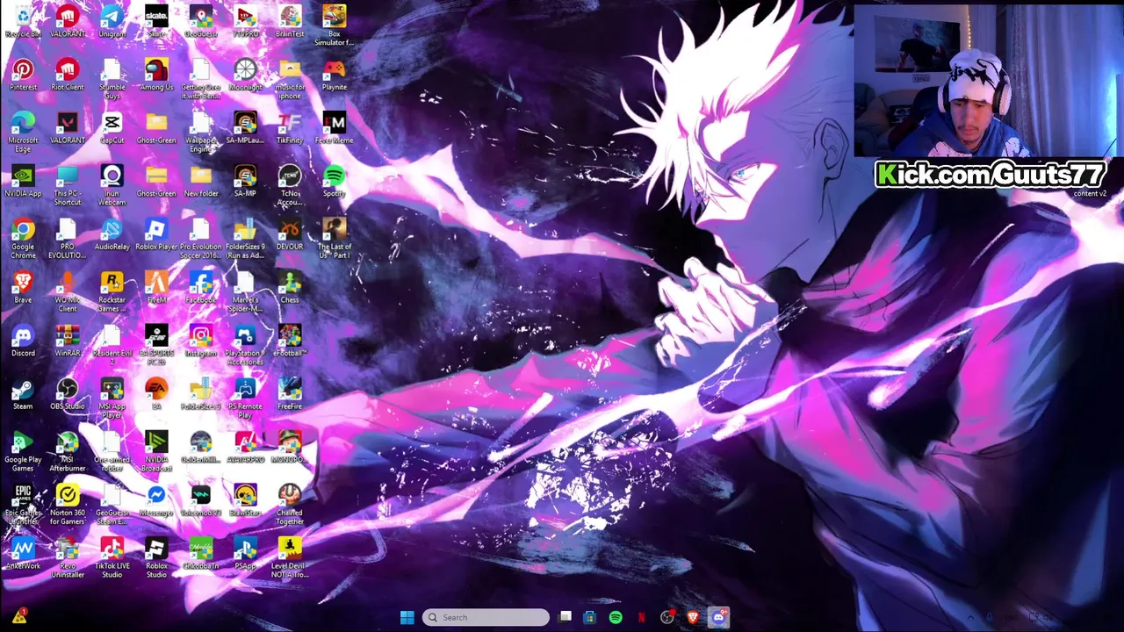This screenshot has height=632, width=1124.
Task: Launch FiveM from the desktop
Action: click(156, 288)
